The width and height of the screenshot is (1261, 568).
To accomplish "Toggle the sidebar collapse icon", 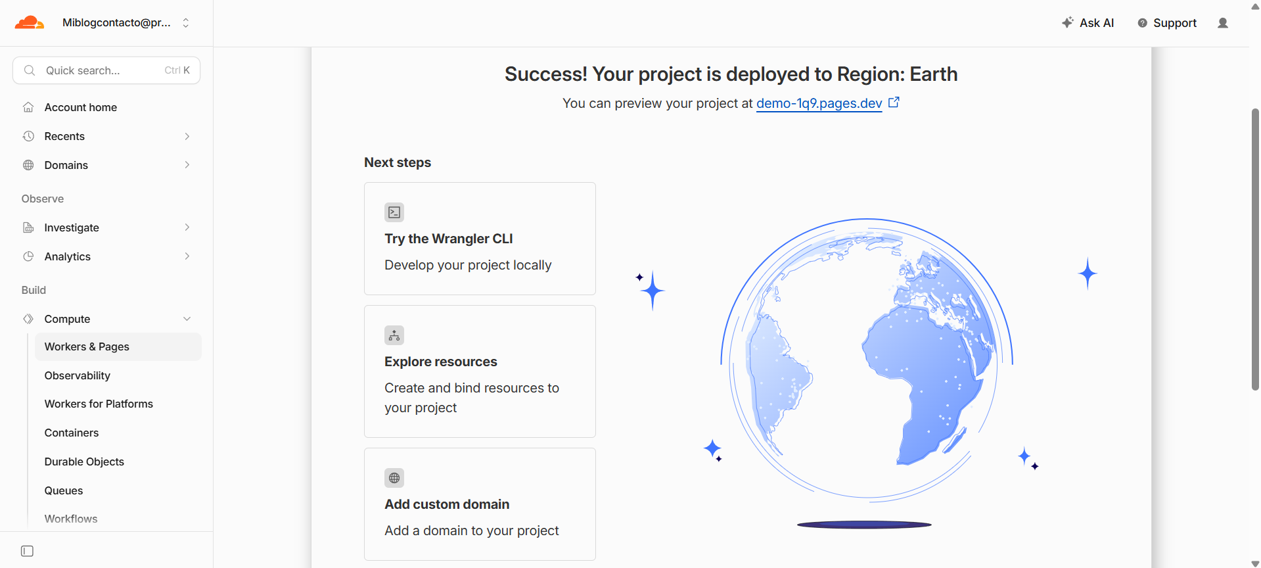I will [x=27, y=551].
